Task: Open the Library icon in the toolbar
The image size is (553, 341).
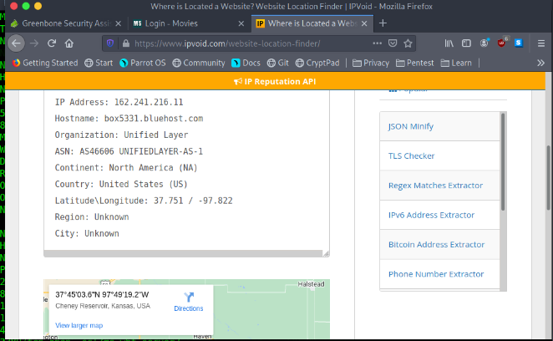Action: point(449,43)
